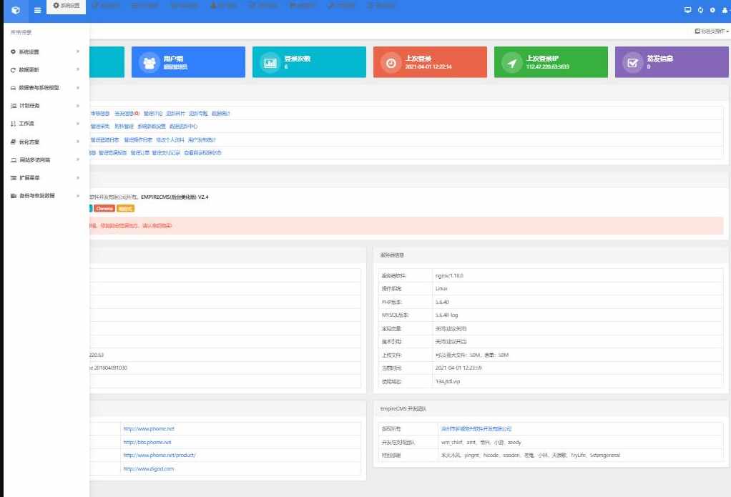Expand 计划任务 sidebar submenu
This screenshot has height=497, width=731.
[44, 105]
